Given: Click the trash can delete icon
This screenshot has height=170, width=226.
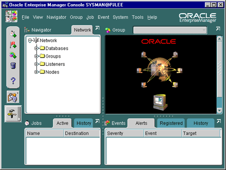Looking at the screenshot, I should point(13,66).
